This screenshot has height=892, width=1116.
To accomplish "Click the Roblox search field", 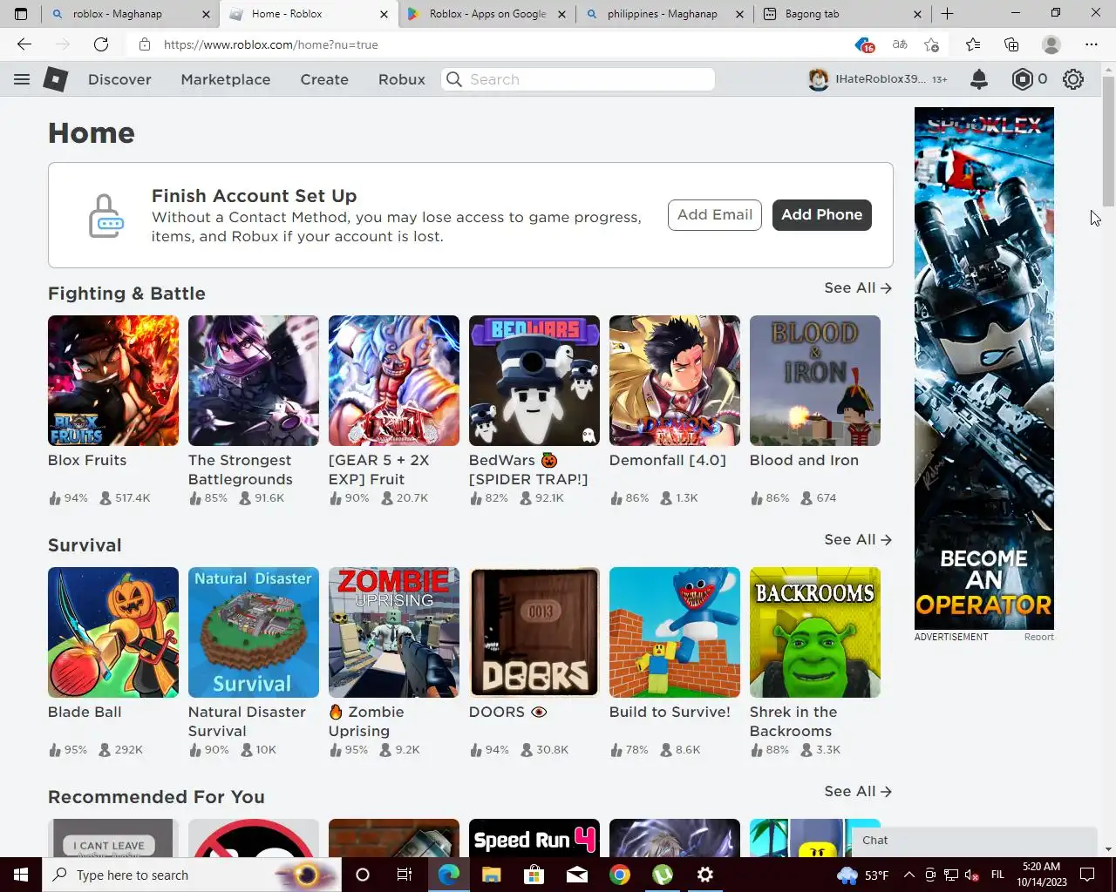I will [x=578, y=79].
